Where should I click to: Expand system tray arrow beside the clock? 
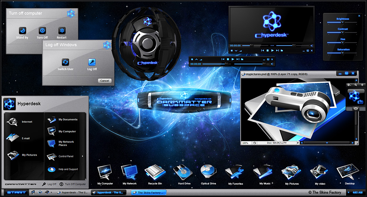click(349, 192)
